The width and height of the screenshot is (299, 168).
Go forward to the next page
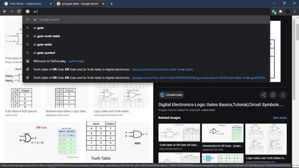point(12,11)
